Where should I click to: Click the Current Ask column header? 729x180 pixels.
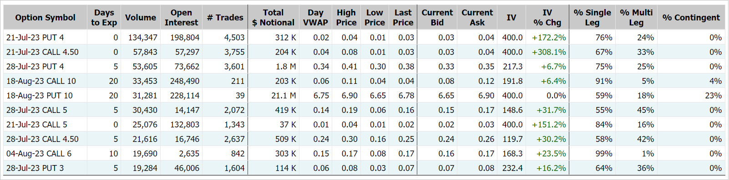[477, 18]
